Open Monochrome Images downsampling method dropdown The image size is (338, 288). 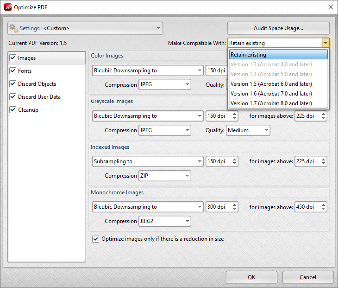click(148, 207)
